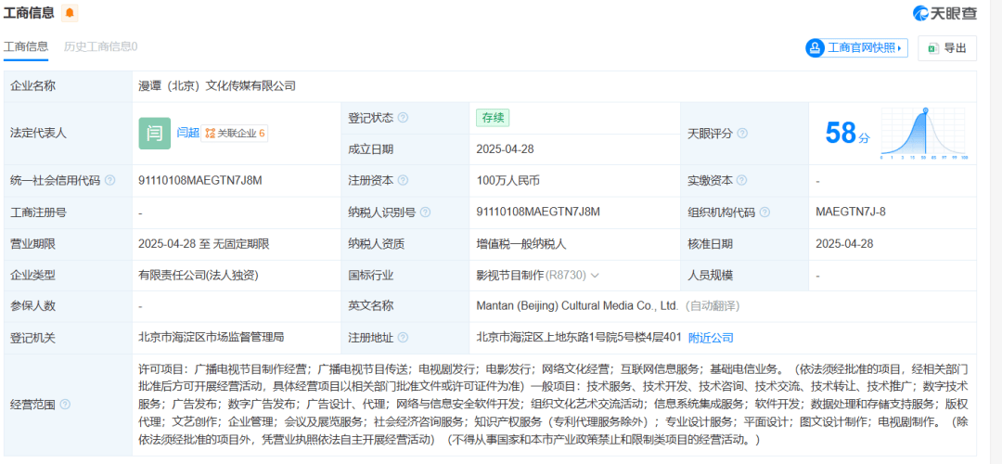Select the 工商信息 tab
Screen dimensions: 1002x464
(26, 46)
